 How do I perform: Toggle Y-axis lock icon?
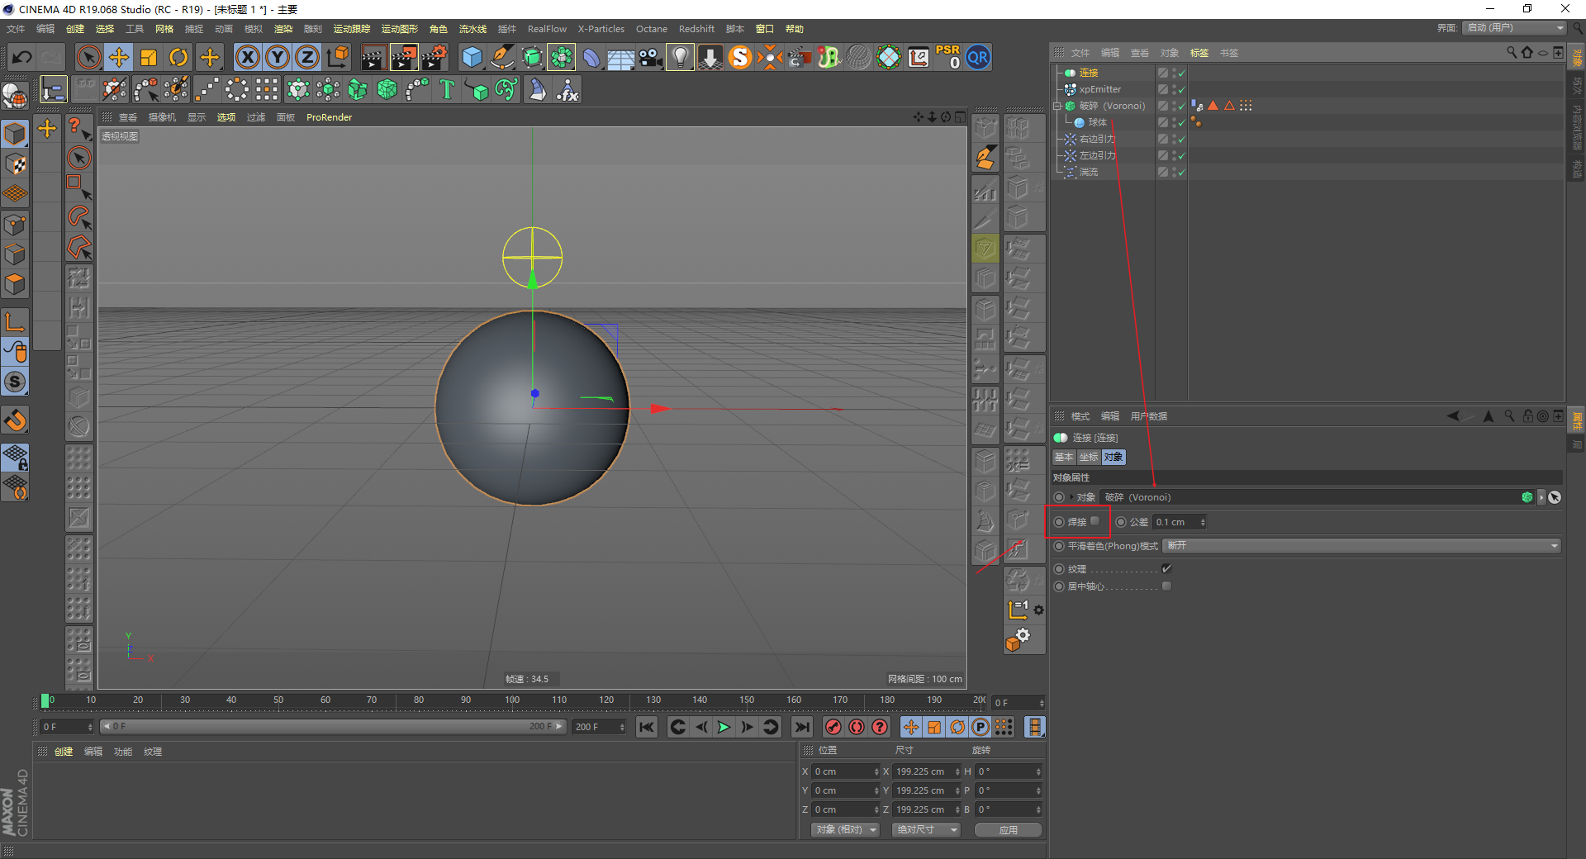point(278,57)
